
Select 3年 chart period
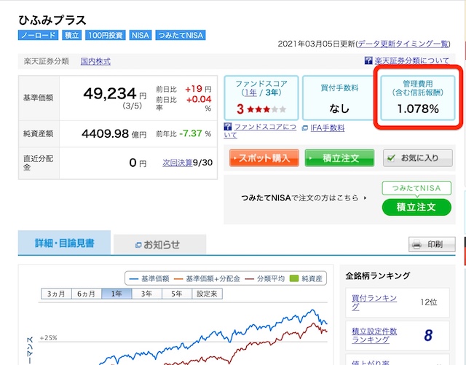point(146,294)
